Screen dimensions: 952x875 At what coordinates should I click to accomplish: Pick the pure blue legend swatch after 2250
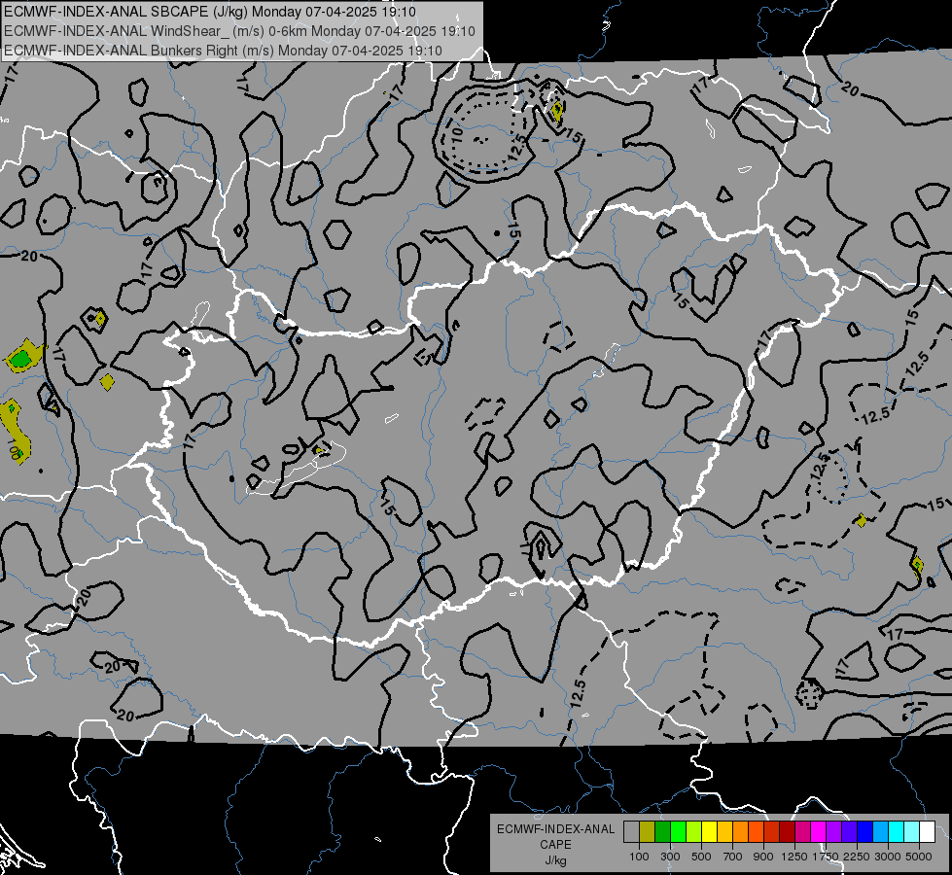pyautogui.click(x=865, y=832)
